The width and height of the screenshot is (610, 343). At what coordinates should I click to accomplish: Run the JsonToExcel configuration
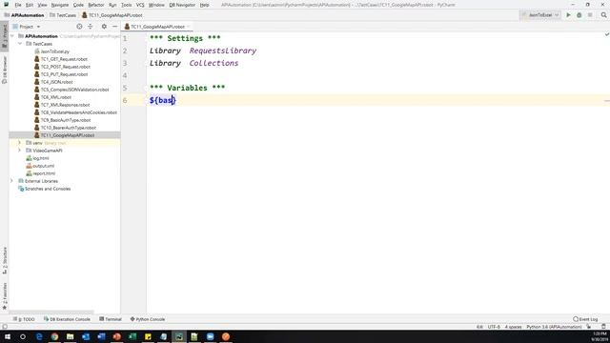[568, 15]
